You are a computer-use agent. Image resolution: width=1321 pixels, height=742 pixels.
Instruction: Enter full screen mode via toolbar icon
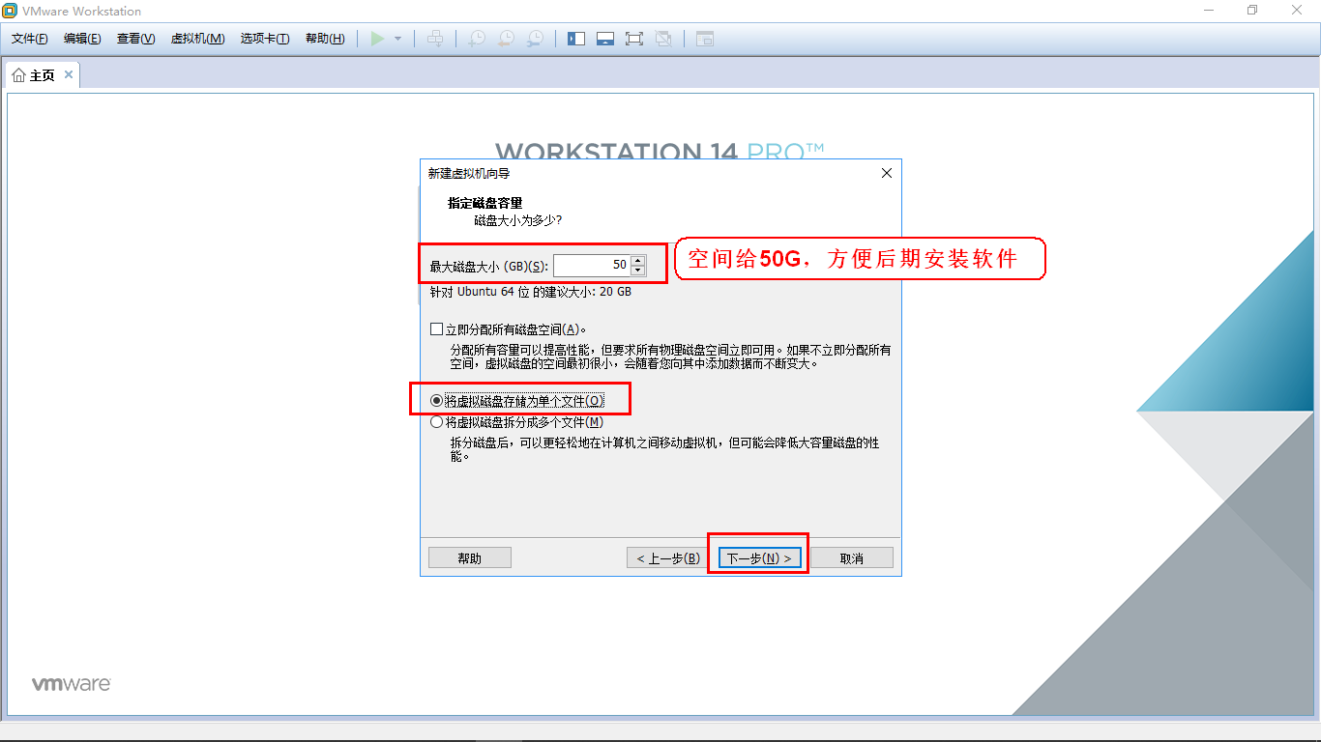point(634,39)
